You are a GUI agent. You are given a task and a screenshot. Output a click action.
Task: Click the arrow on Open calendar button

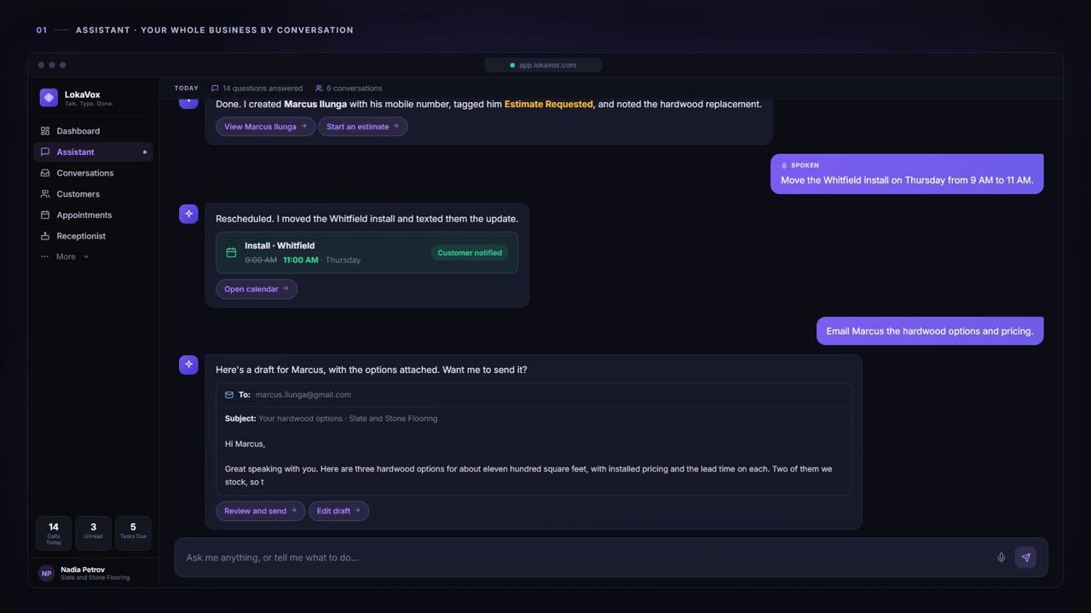[x=286, y=289]
